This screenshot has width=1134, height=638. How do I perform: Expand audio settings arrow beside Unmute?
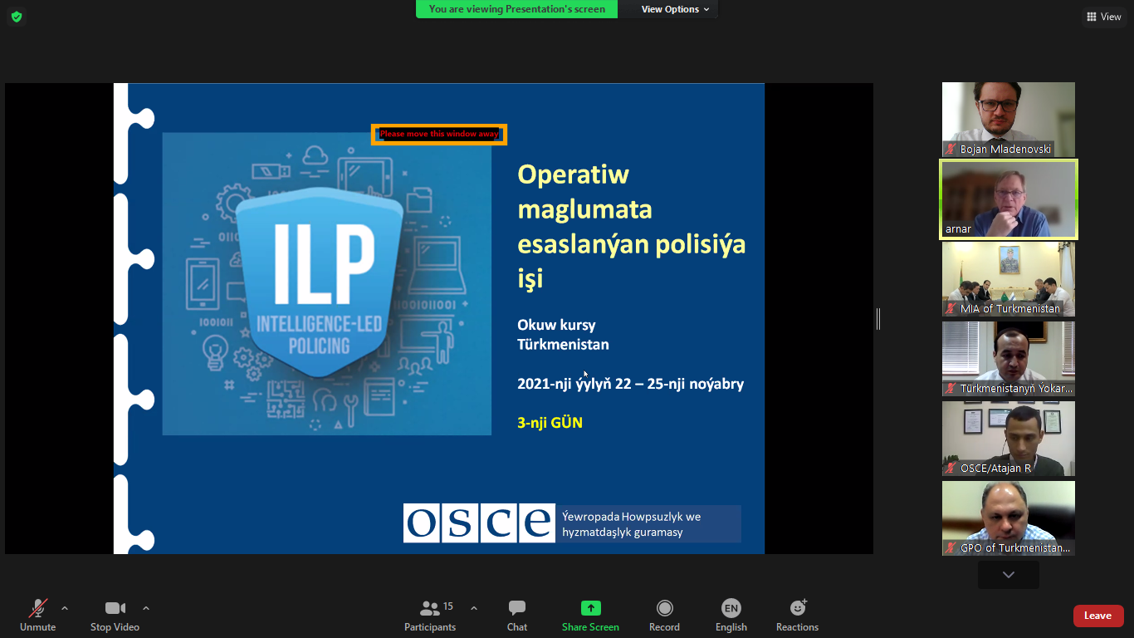coord(65,608)
